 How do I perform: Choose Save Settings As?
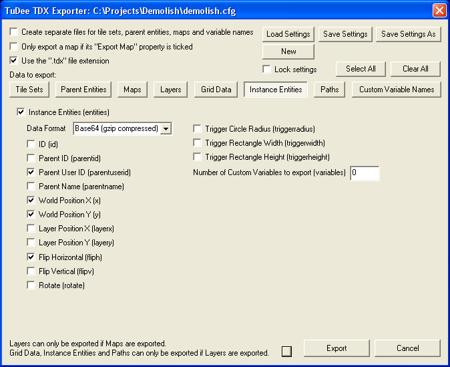[409, 34]
